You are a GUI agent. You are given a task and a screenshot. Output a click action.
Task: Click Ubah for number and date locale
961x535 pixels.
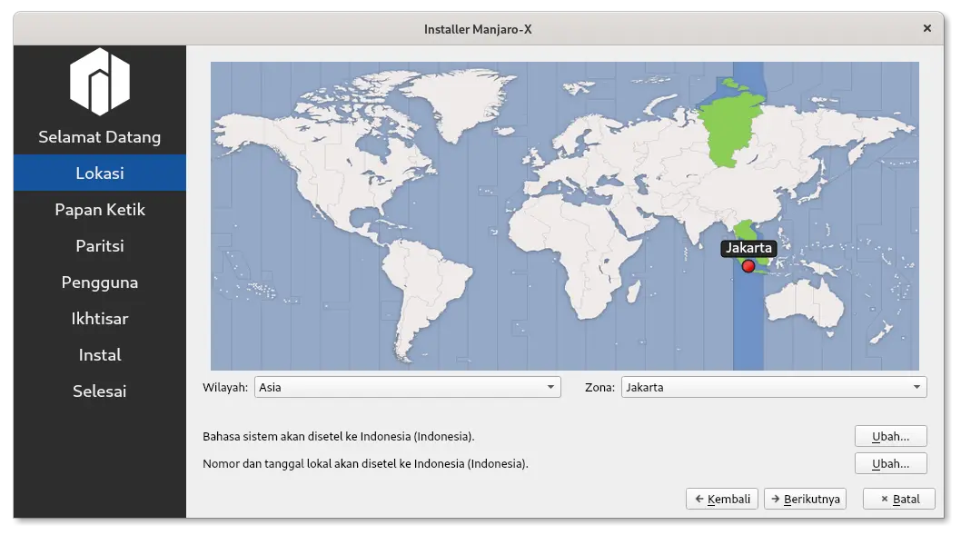point(890,464)
